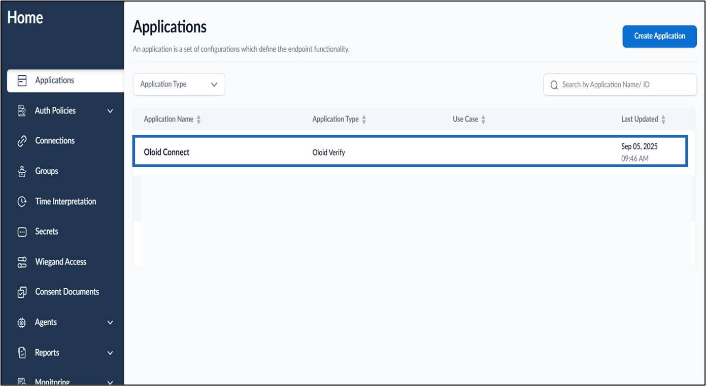The image size is (706, 386).
Task: Click the Connections link icon
Action: [22, 141]
